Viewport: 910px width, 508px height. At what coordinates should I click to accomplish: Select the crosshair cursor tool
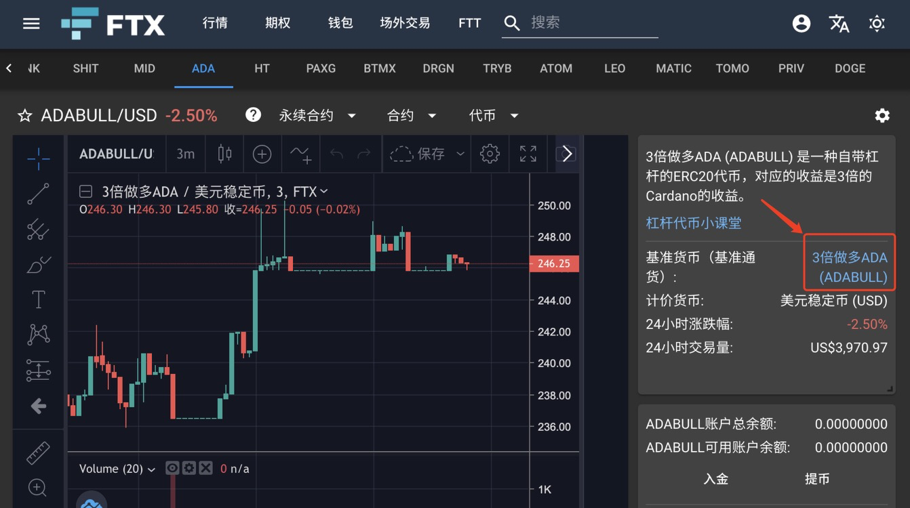[39, 158]
